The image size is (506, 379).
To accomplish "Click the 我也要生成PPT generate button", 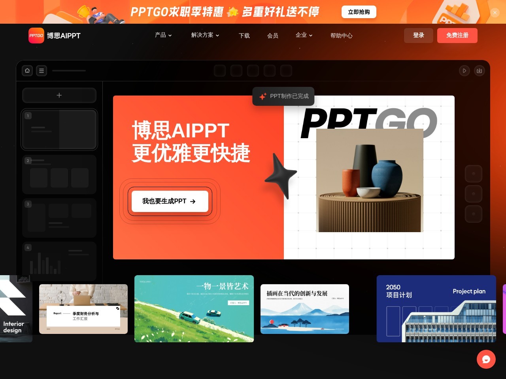I will 169,201.
